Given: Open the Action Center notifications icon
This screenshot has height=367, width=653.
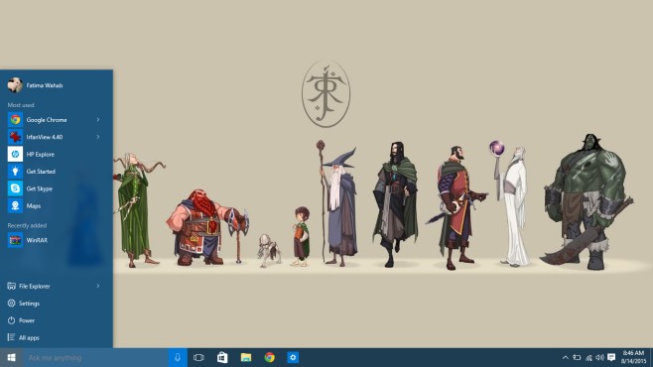Looking at the screenshot, I should pyautogui.click(x=611, y=357).
